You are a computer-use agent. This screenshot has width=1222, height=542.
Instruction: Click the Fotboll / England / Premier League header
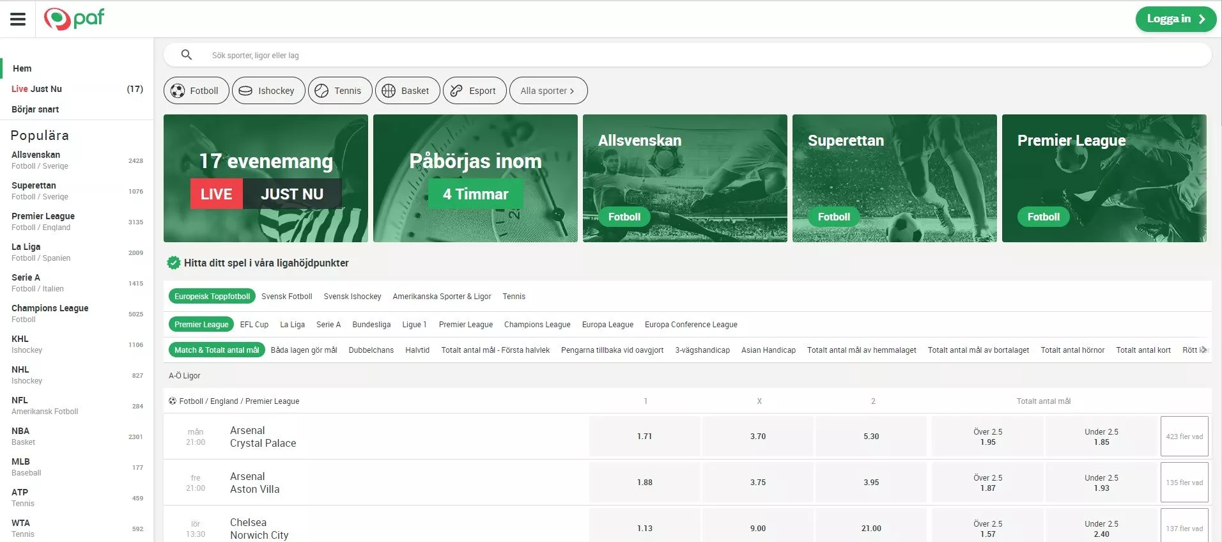[x=239, y=401]
